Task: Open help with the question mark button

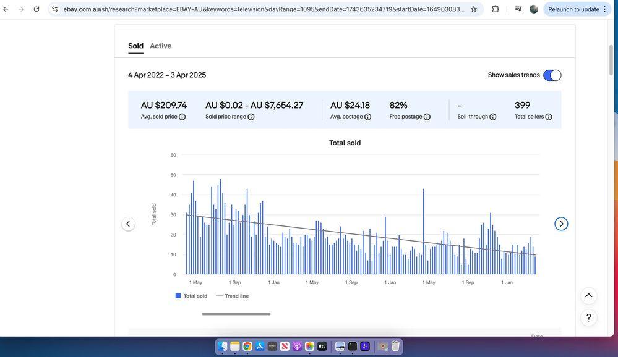Action: 588,317
